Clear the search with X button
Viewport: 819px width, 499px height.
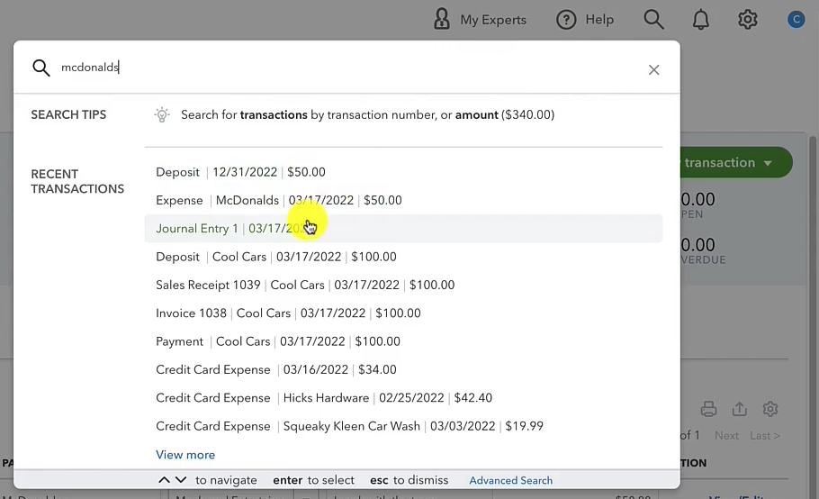(x=654, y=69)
